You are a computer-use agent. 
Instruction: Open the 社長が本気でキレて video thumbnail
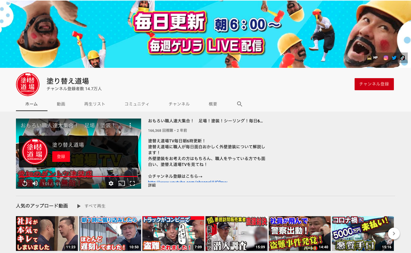[x=47, y=234]
